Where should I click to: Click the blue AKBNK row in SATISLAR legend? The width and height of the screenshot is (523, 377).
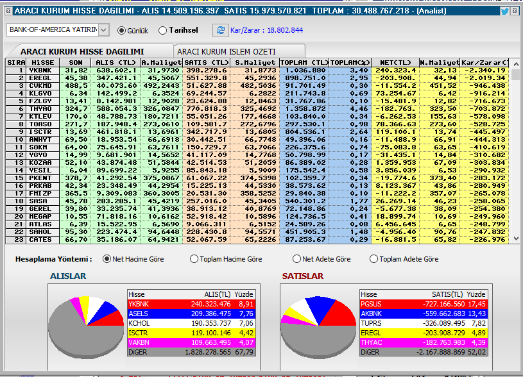[424, 314]
